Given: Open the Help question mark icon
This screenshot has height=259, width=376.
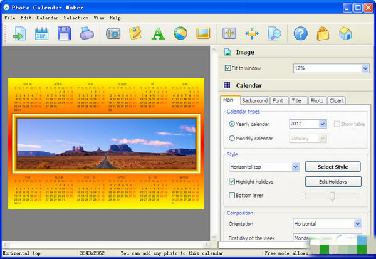Looking at the screenshot, I should [301, 34].
